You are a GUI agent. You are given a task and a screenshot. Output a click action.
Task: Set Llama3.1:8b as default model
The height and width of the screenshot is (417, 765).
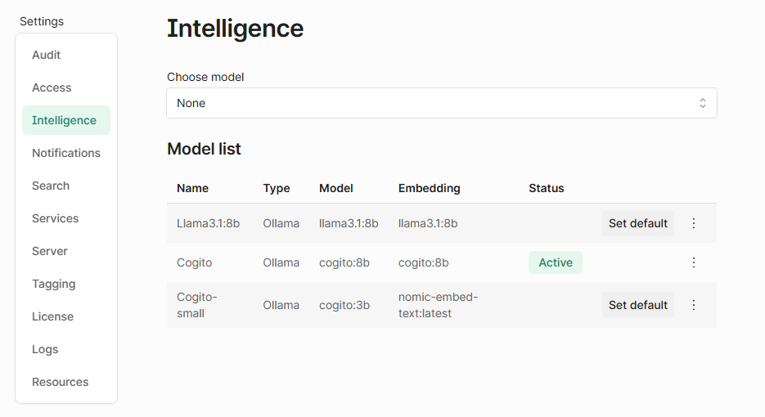click(638, 223)
